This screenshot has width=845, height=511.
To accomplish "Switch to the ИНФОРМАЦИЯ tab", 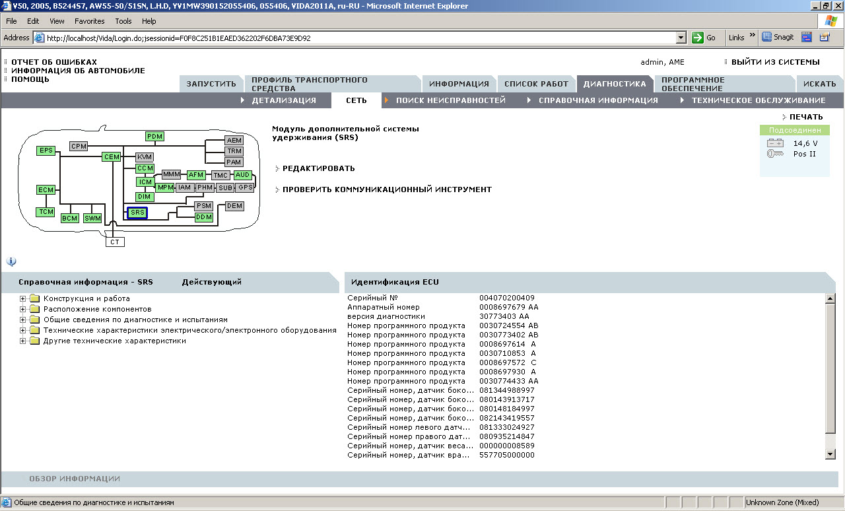I will click(x=459, y=84).
